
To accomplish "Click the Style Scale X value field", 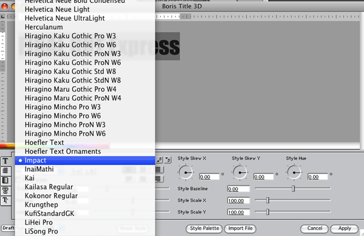I will [238, 200].
